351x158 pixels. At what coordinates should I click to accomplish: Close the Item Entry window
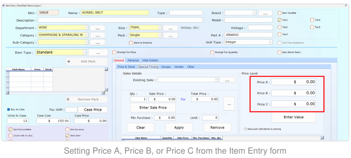pos(346,5)
